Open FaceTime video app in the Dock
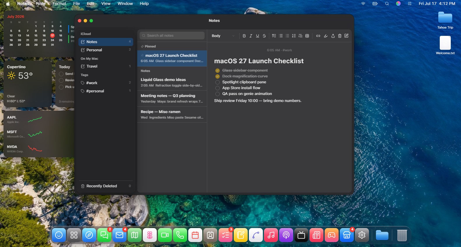461x247 pixels. [165, 235]
